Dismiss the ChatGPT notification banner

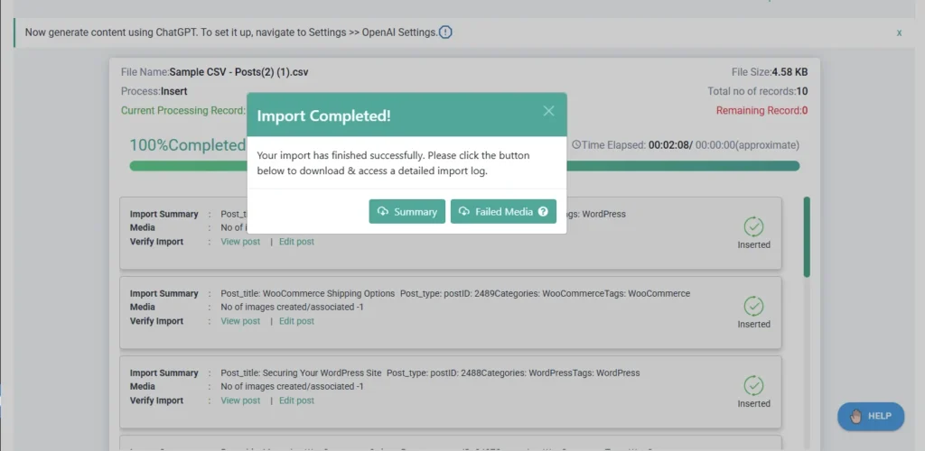[899, 32]
